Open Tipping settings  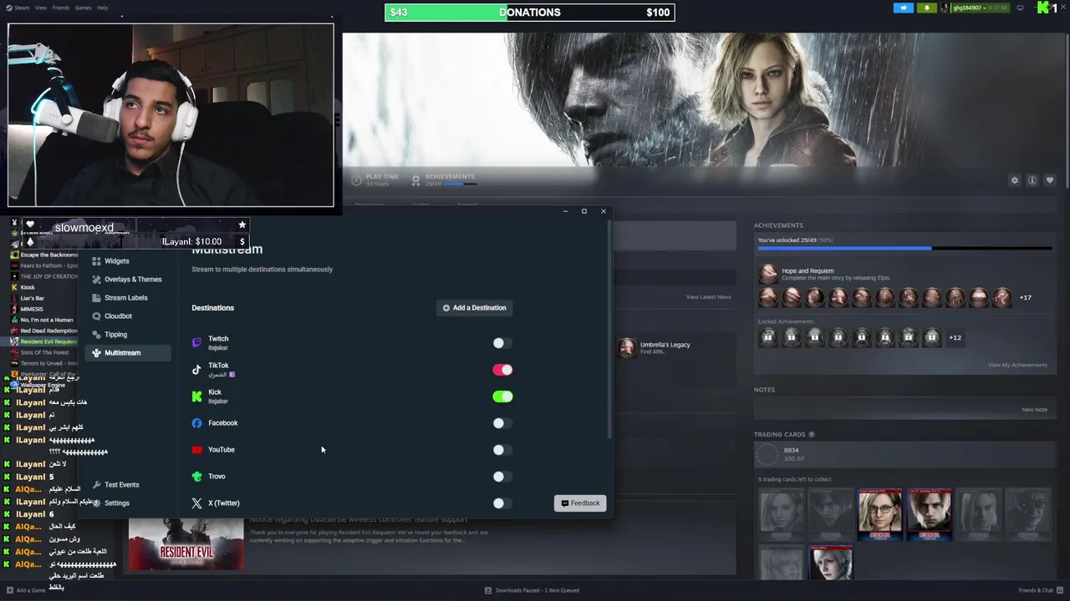pos(110,335)
